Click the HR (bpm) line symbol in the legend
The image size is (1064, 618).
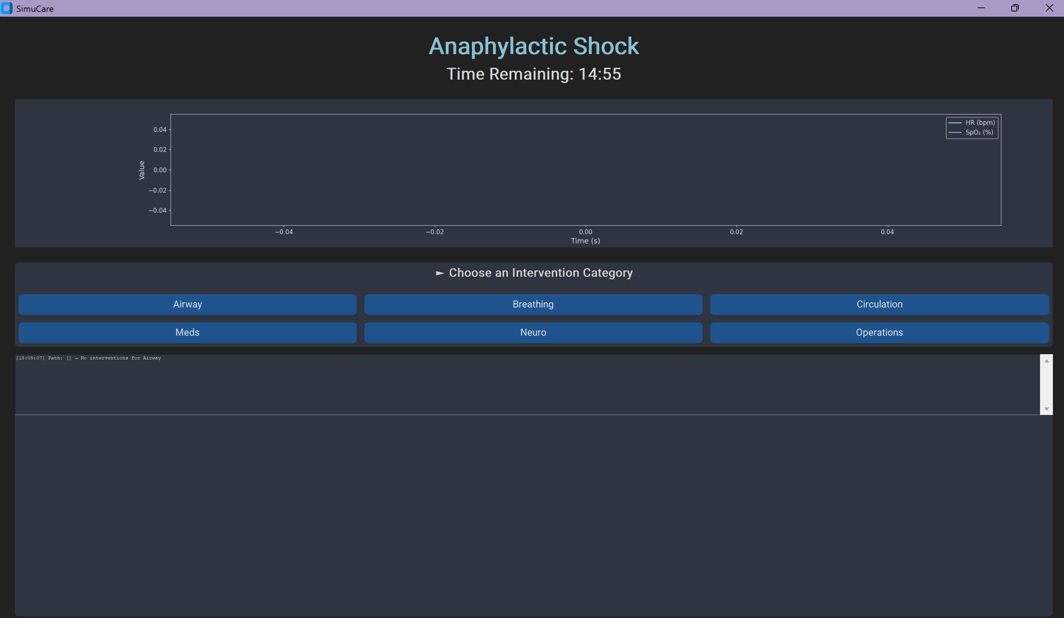tap(956, 123)
